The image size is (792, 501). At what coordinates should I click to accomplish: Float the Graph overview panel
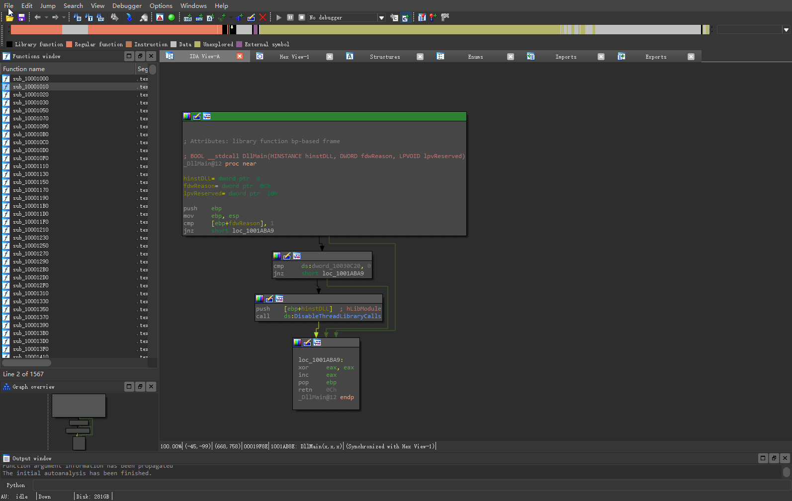[140, 387]
